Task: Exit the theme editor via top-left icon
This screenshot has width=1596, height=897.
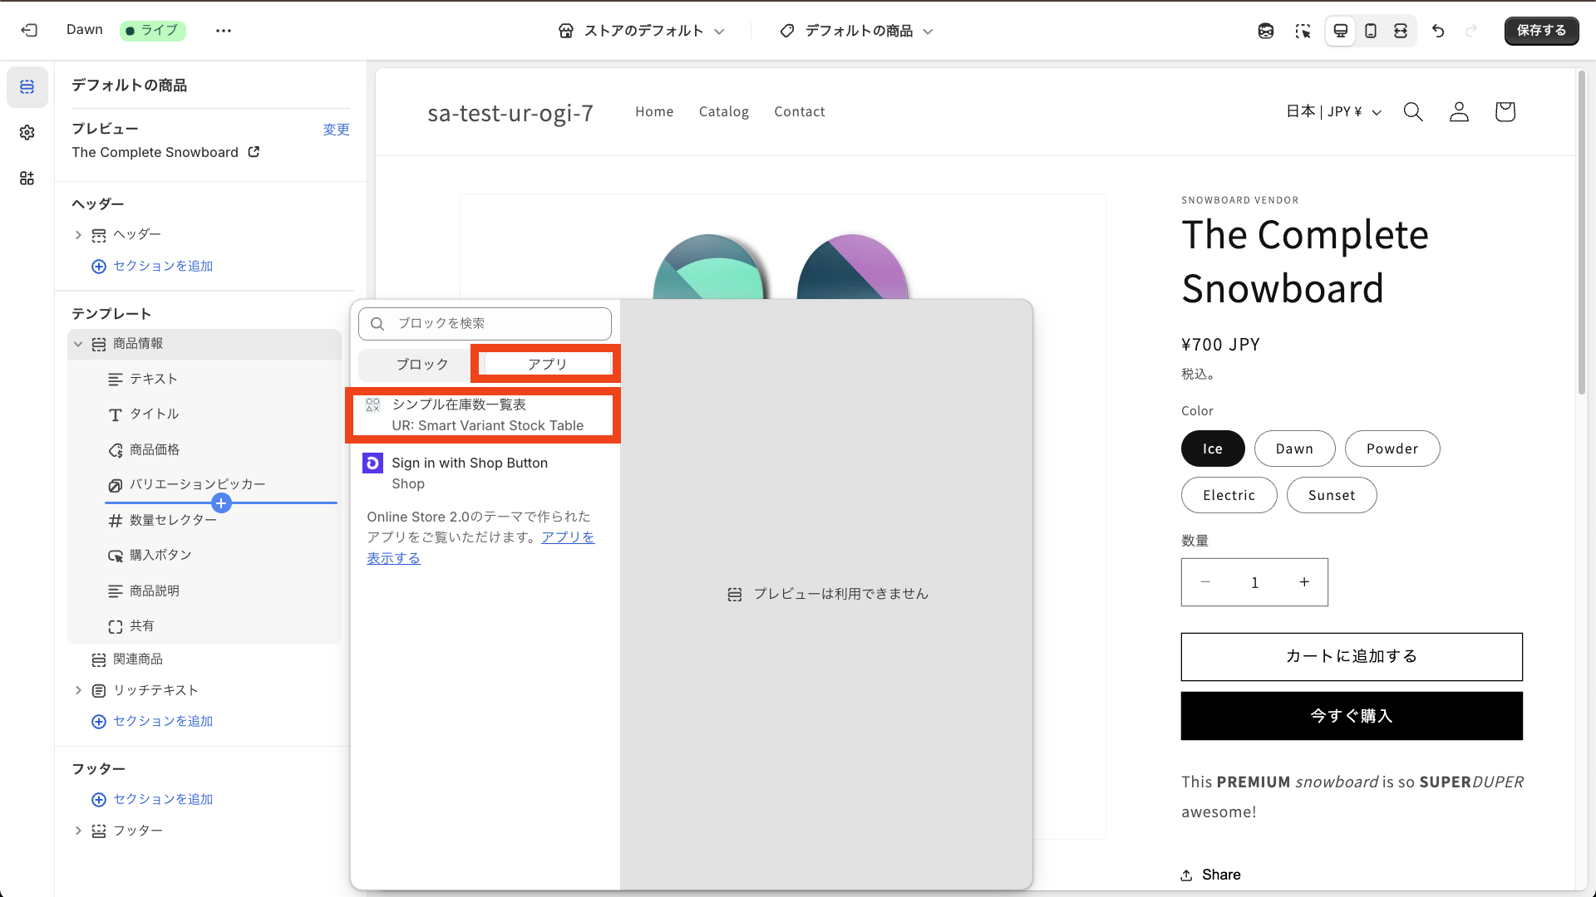Action: [29, 31]
